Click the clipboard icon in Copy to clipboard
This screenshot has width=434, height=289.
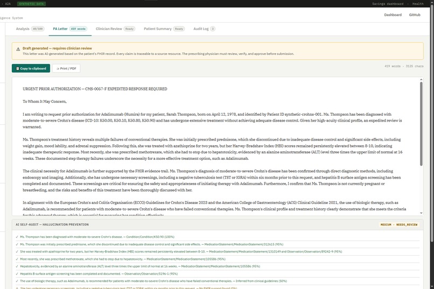17,68
